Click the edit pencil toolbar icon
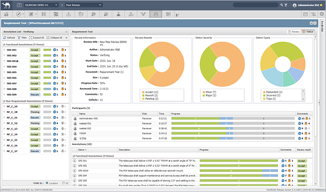 pos(31,14)
